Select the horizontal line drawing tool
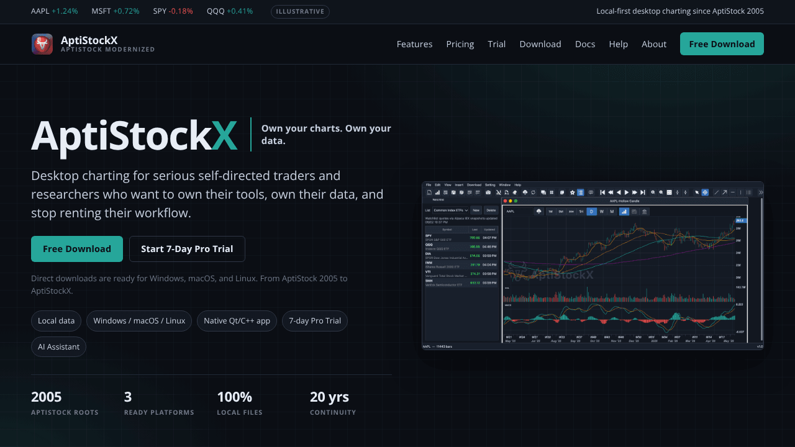The width and height of the screenshot is (795, 447). click(733, 192)
